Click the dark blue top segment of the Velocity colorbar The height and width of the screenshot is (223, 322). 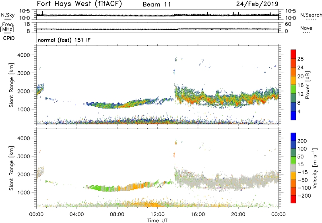pyautogui.click(x=293, y=137)
